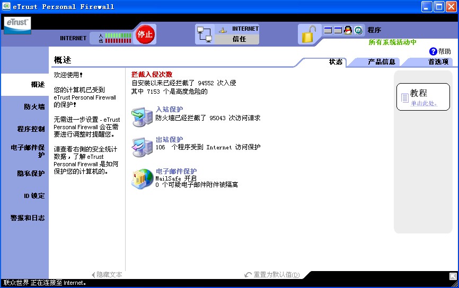The width and height of the screenshot is (459, 288).
Task: Open the 入站保护 inbound protection link
Action: pos(169,110)
